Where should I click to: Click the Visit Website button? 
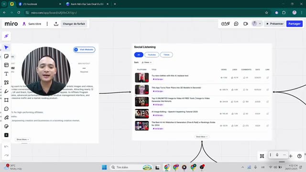pyautogui.click(x=84, y=50)
